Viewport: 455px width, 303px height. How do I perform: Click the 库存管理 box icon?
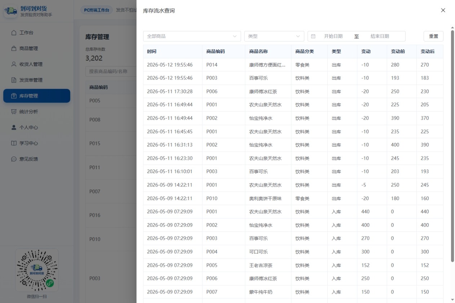point(14,96)
